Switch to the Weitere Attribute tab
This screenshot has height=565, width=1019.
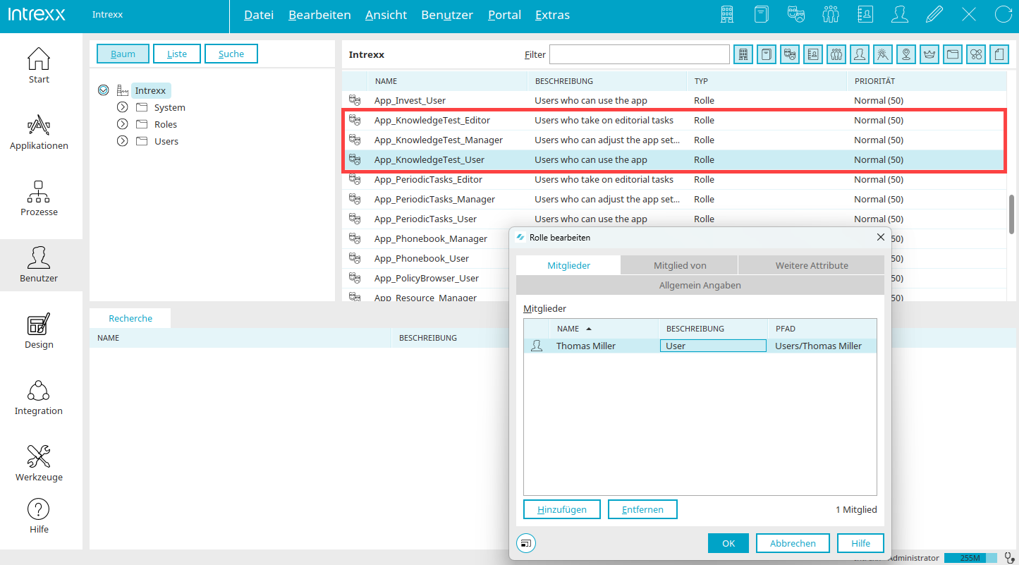[812, 265]
